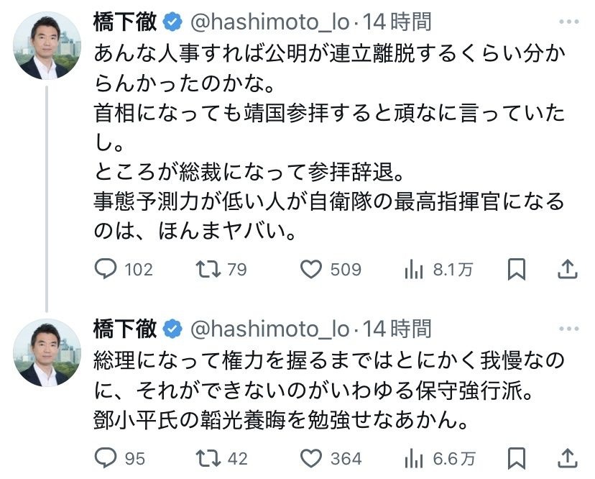Screen dimensions: 595x479
Task: Reply to the first tweet (102 replies)
Action: click(106, 269)
